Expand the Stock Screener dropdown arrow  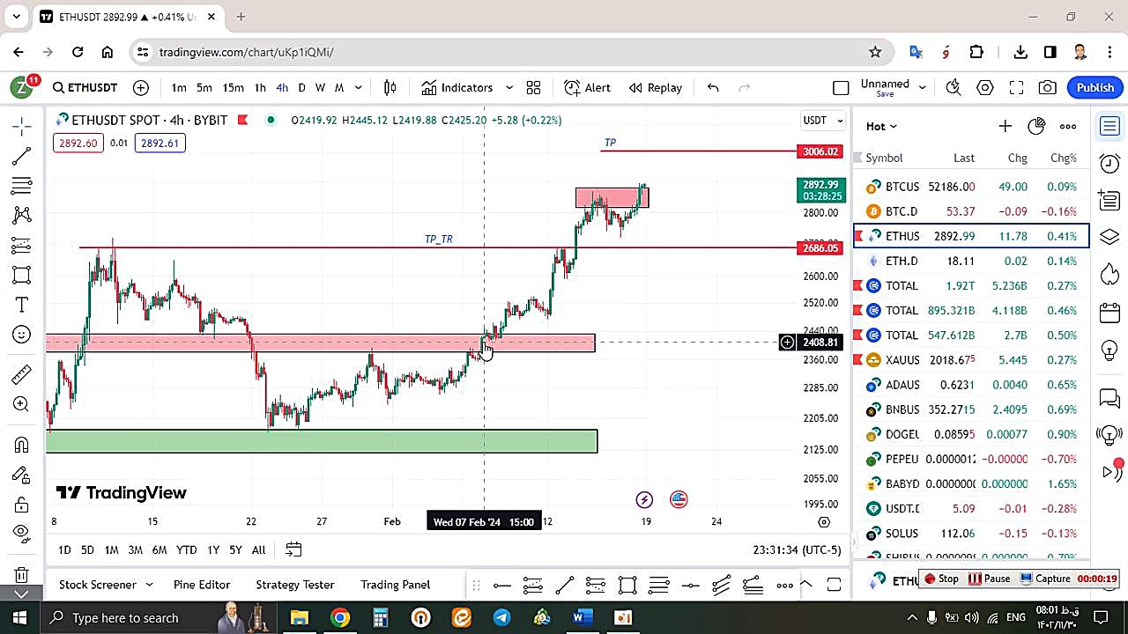click(x=149, y=585)
